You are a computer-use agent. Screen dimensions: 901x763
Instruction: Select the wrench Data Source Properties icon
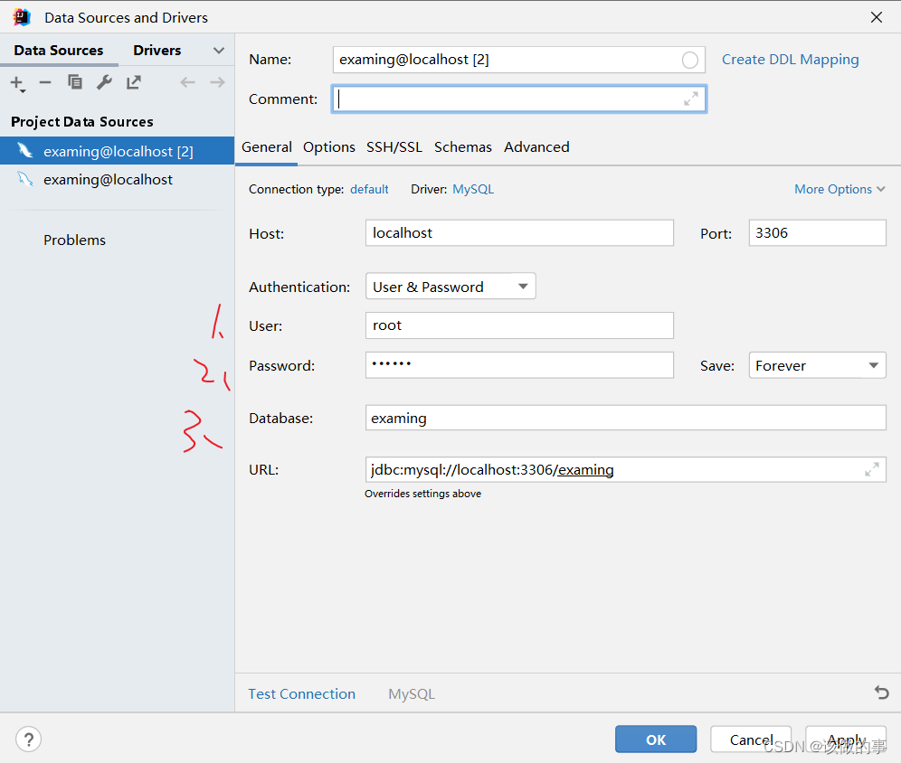[104, 82]
